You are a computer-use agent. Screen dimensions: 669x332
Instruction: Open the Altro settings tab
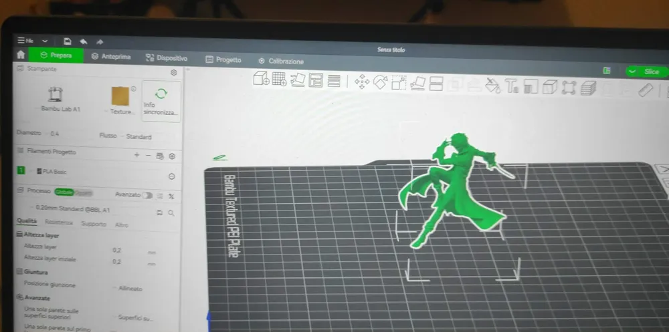pos(122,224)
